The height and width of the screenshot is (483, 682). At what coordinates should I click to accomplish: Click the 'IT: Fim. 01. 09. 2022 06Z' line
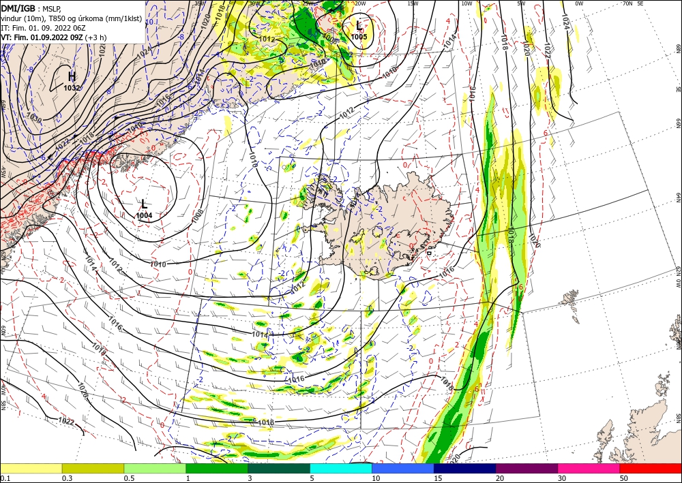(42, 28)
